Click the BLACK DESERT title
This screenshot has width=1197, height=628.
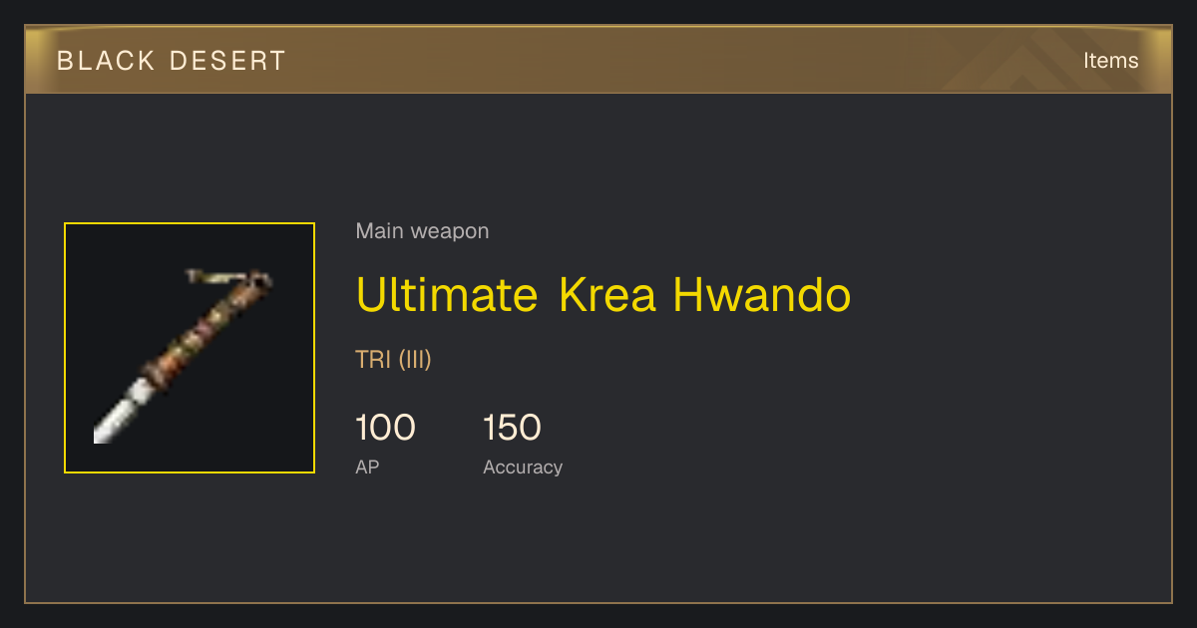(172, 61)
